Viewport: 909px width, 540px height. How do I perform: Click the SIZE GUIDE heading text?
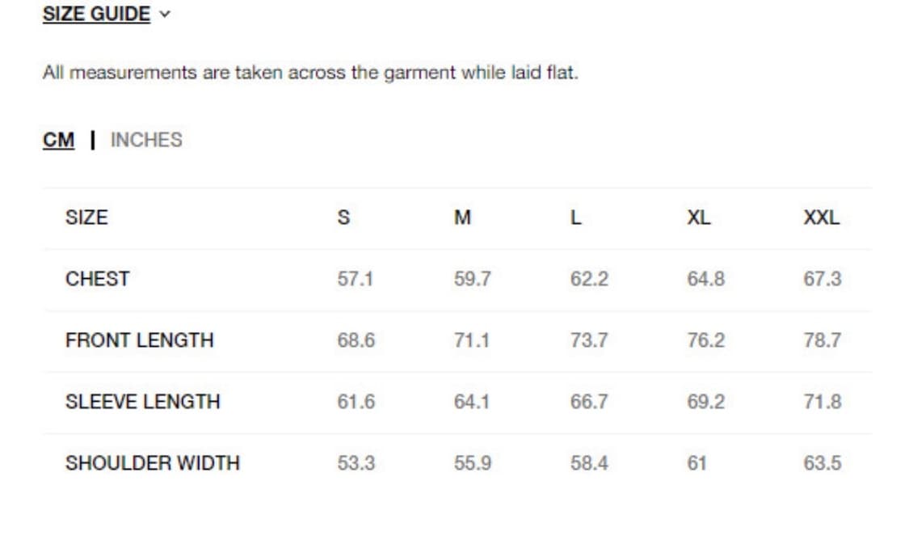coord(96,15)
